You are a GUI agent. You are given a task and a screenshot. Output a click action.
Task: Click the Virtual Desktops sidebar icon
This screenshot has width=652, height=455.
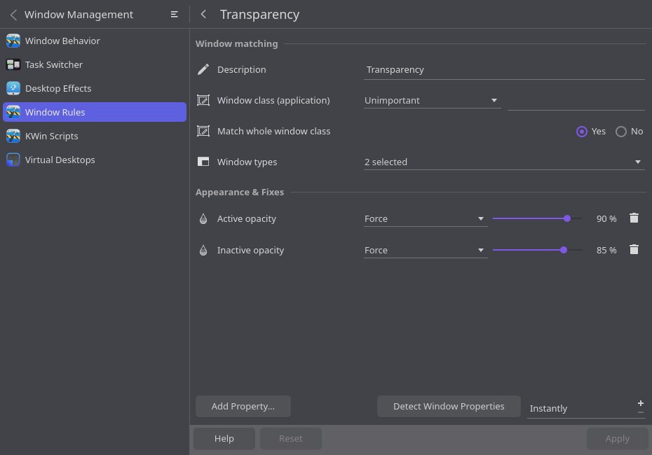tap(13, 160)
